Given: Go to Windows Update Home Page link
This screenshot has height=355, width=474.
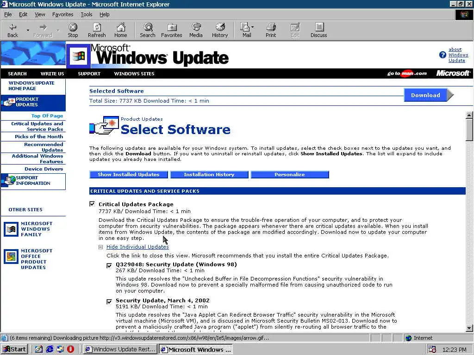Looking at the screenshot, I should [x=31, y=86].
